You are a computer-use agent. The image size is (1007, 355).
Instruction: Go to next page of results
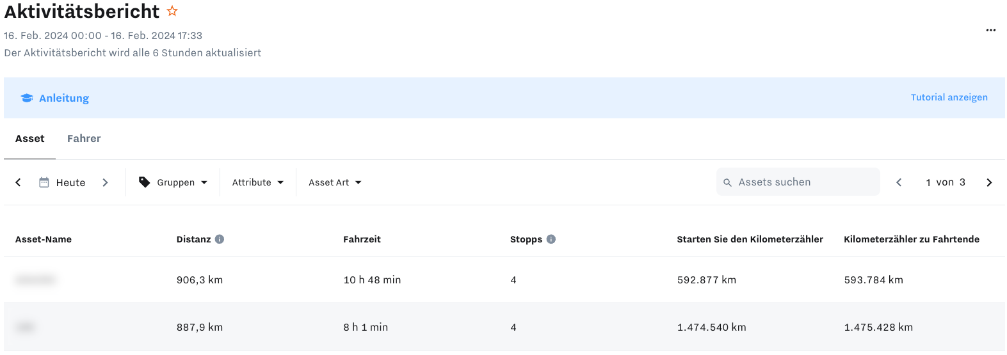pos(989,182)
